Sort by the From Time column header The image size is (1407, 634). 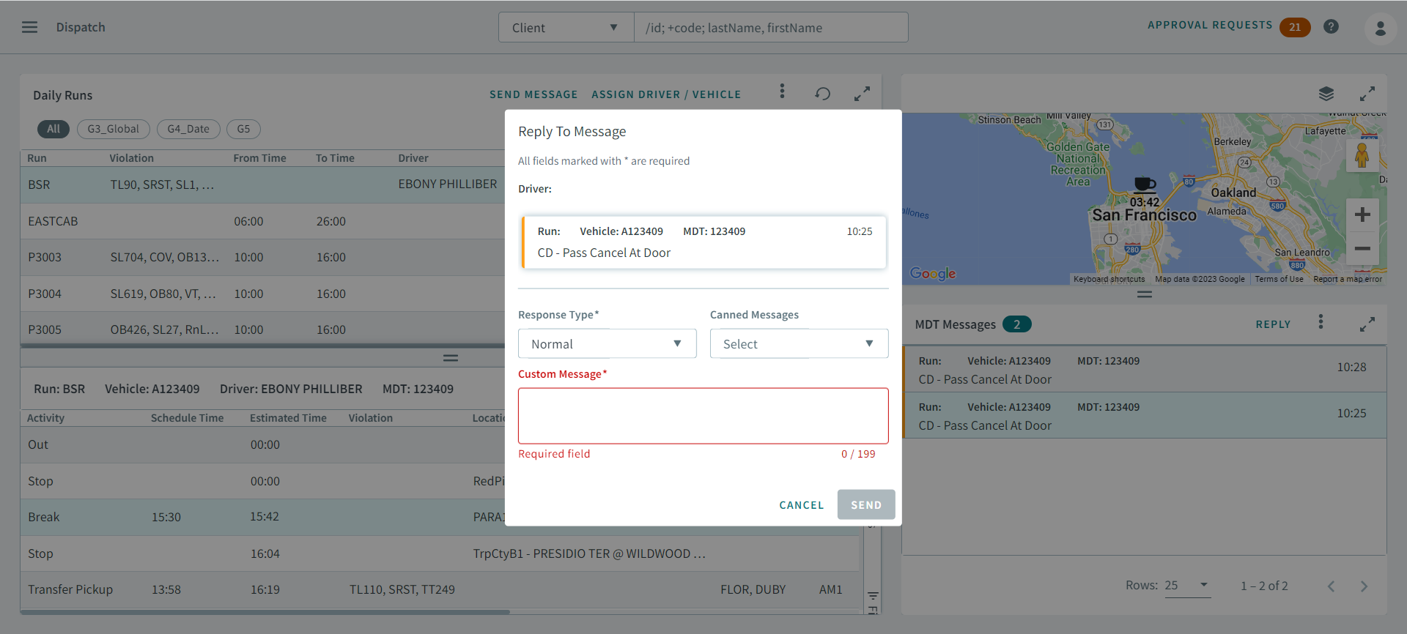pyautogui.click(x=259, y=158)
